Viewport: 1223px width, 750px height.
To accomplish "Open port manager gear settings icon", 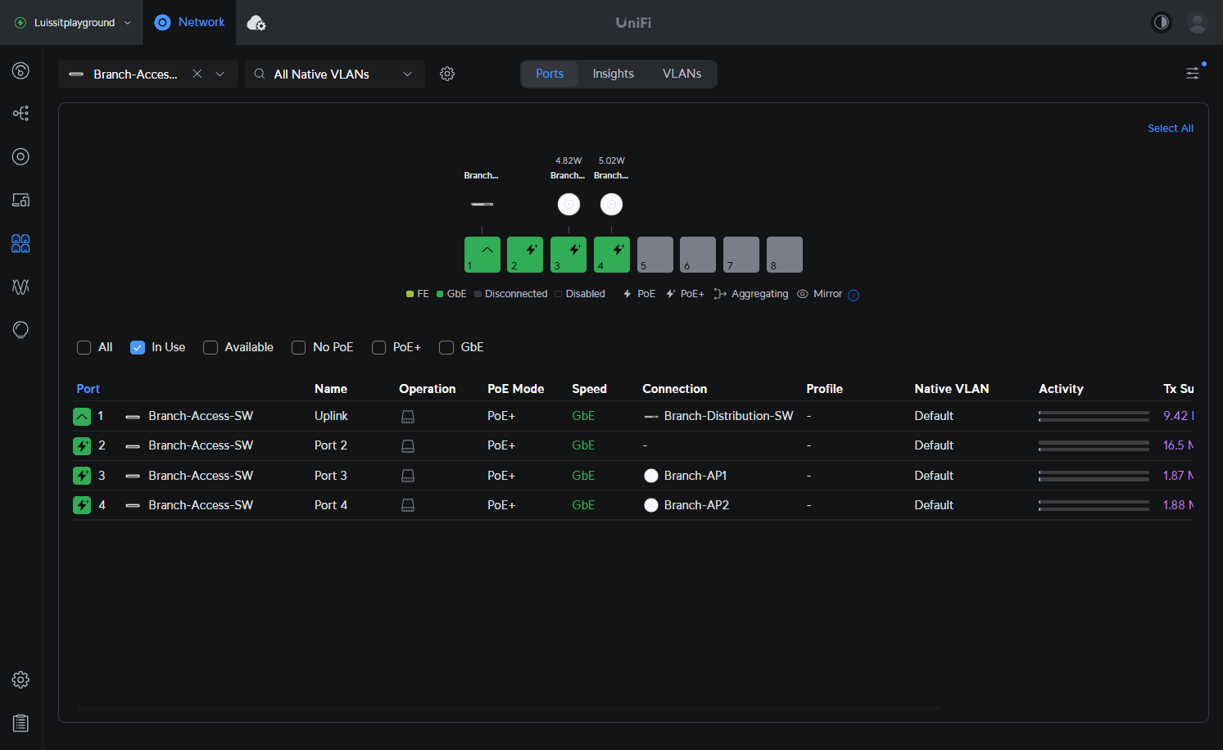I will [x=447, y=74].
